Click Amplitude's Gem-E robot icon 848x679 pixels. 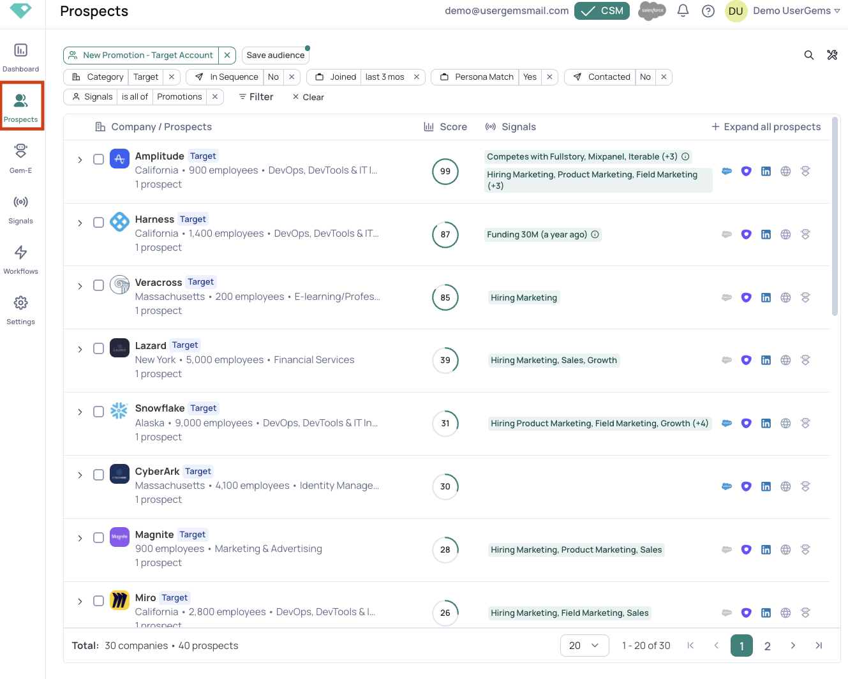click(805, 171)
